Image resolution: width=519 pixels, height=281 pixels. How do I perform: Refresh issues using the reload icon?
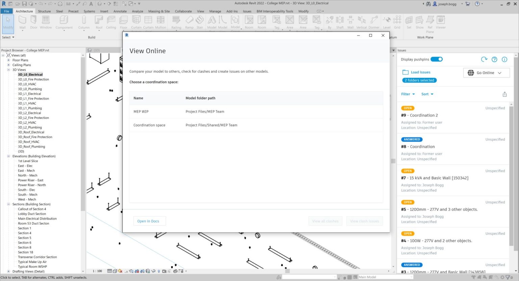(484, 59)
